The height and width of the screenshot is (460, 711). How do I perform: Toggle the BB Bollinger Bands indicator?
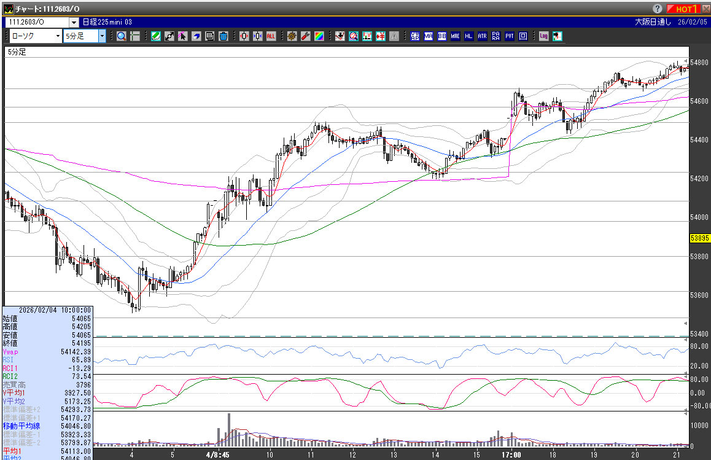tap(442, 36)
